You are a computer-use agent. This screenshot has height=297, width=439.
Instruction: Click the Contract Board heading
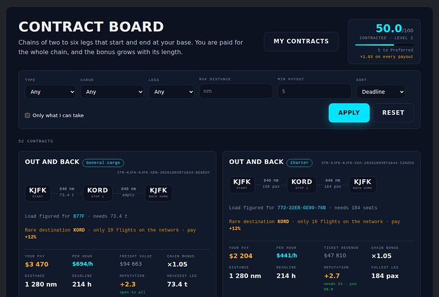pos(91,27)
